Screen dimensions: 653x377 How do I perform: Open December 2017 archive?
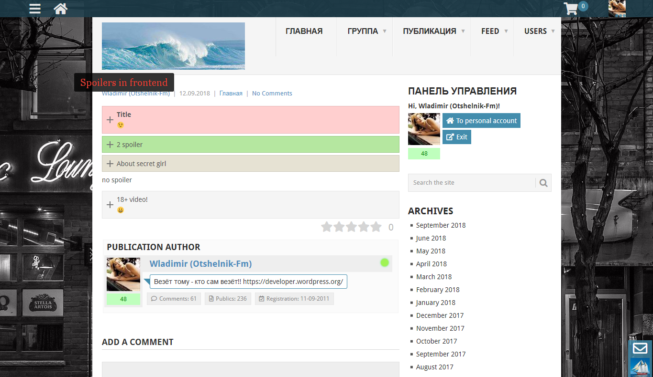pyautogui.click(x=440, y=315)
